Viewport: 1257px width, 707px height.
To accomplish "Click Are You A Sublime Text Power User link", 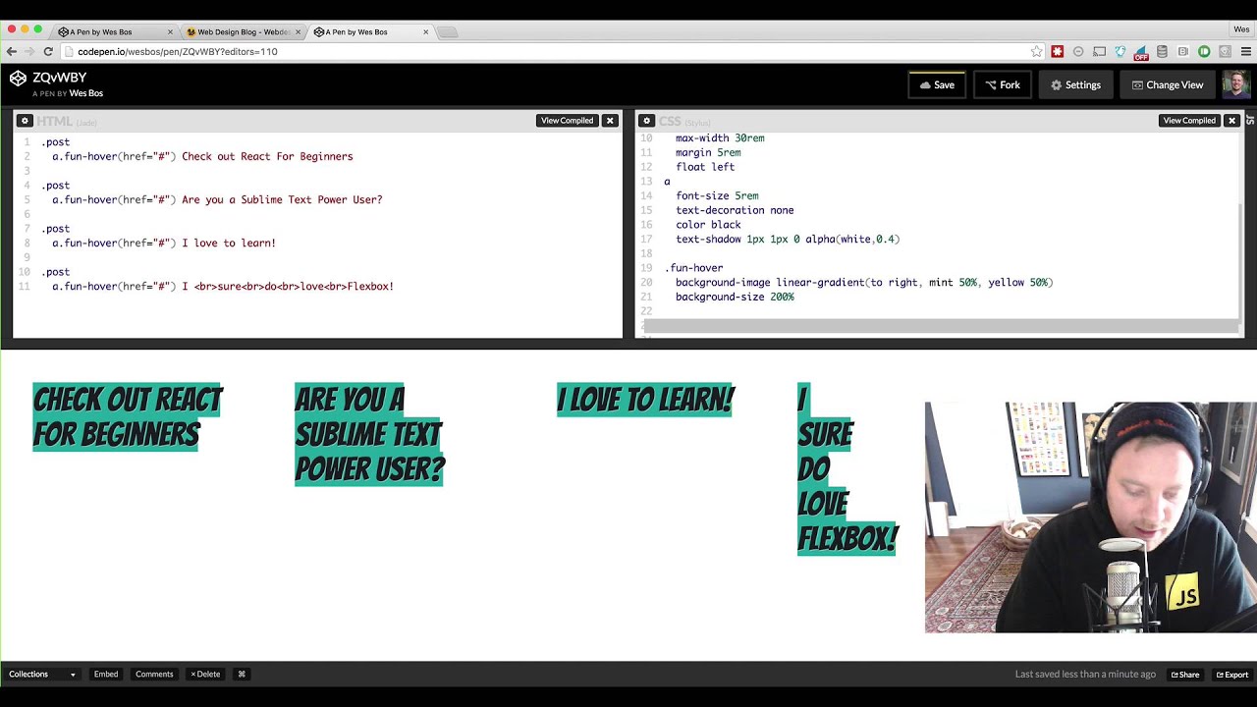I will (369, 434).
